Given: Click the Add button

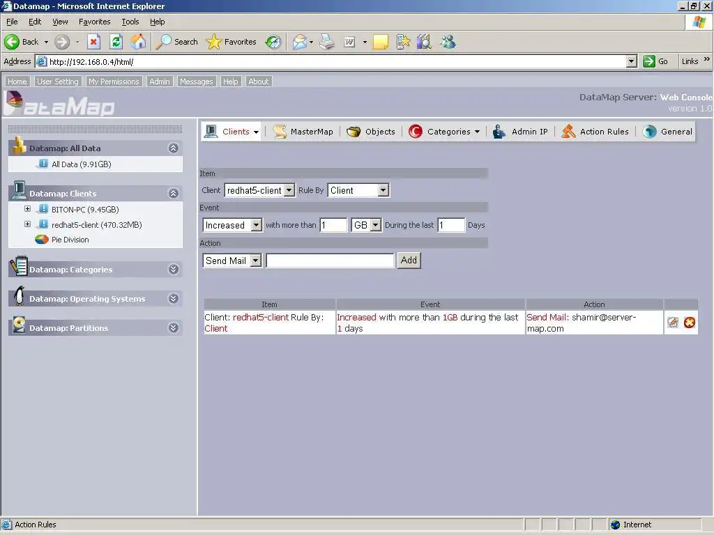Looking at the screenshot, I should [x=409, y=260].
